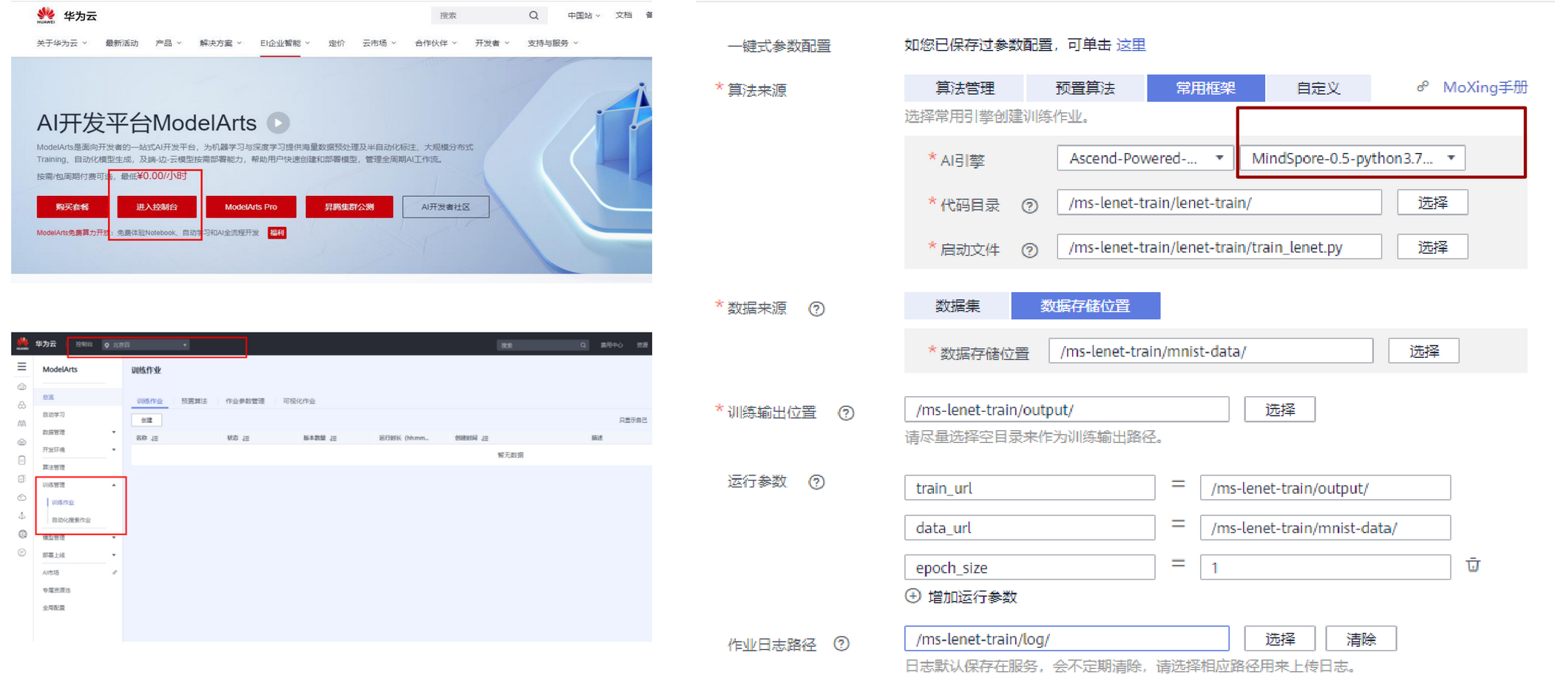Click the 购买套餐 button
Screen dimensions: 1555x692
72,207
